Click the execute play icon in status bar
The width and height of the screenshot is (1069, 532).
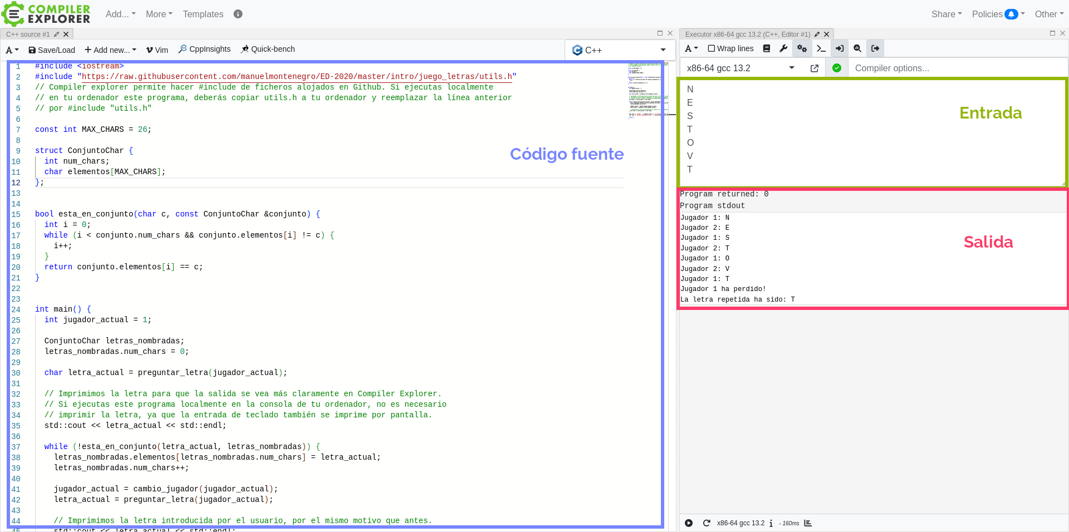[x=689, y=523]
